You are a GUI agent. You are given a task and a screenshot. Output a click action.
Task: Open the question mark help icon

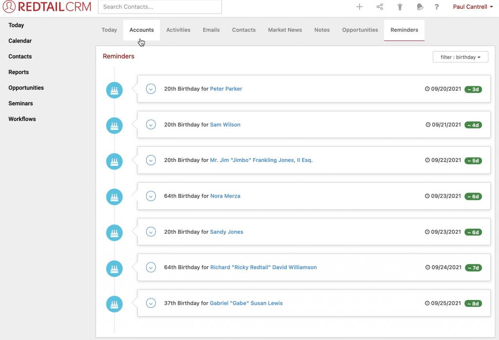[x=437, y=7]
